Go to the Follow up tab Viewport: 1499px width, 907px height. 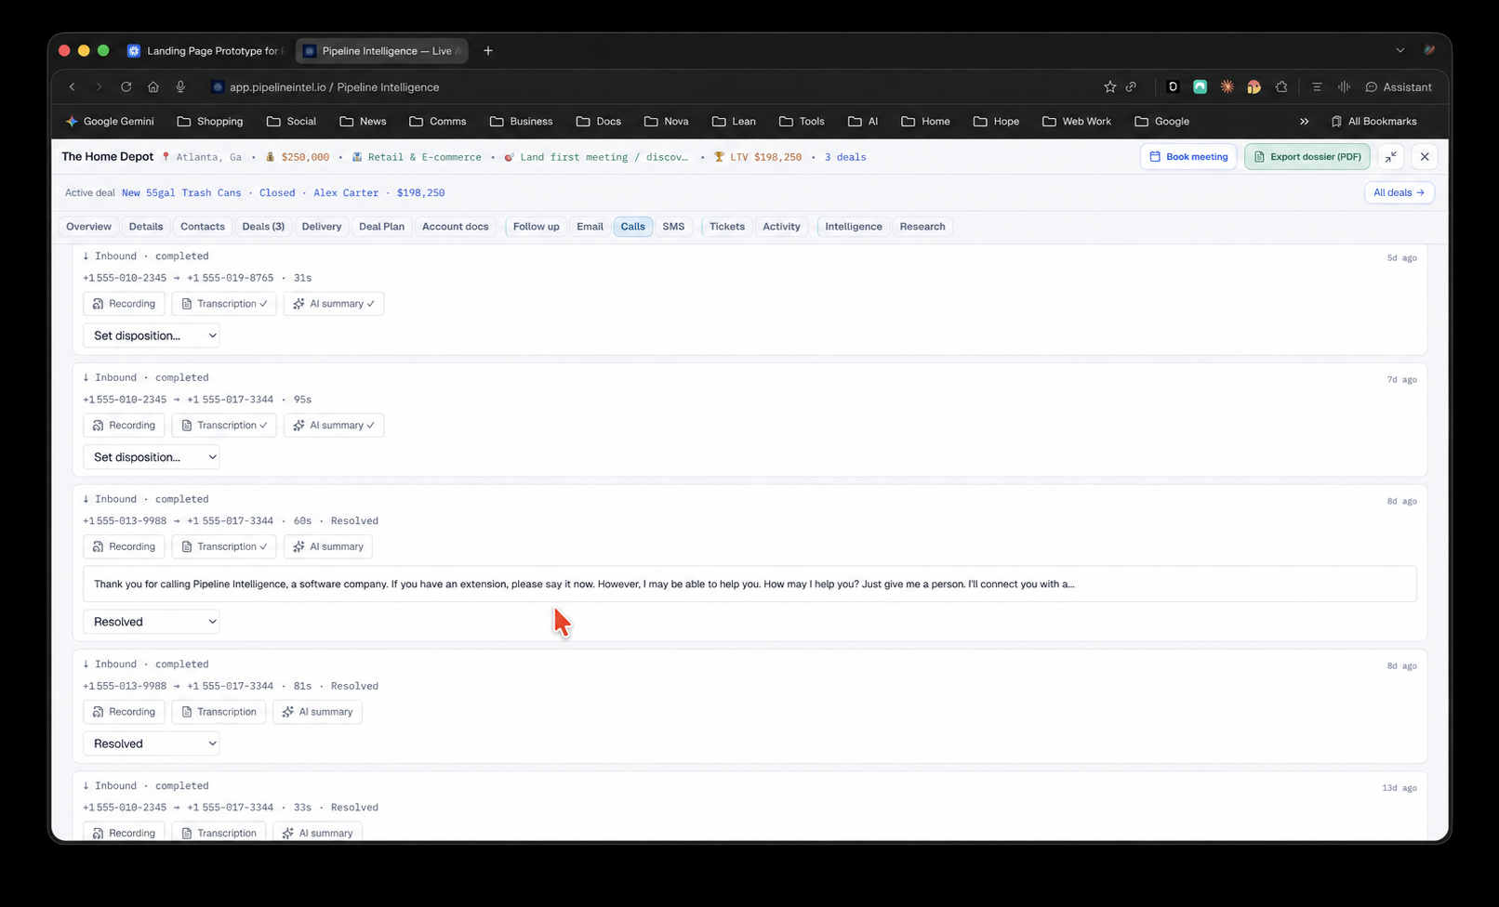[537, 226]
